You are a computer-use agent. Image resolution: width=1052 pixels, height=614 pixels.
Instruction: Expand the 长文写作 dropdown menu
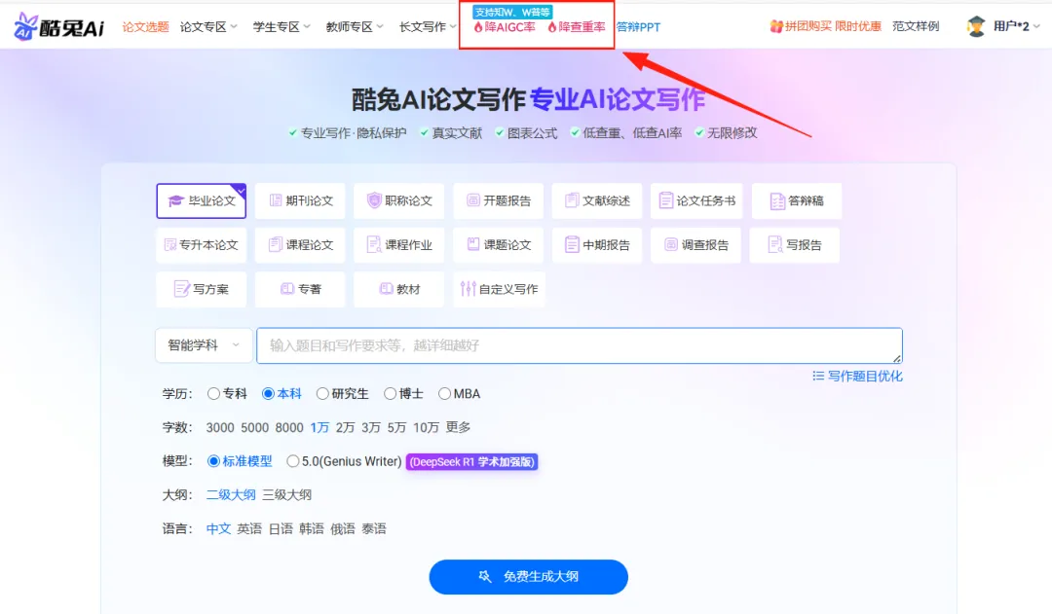tap(428, 27)
